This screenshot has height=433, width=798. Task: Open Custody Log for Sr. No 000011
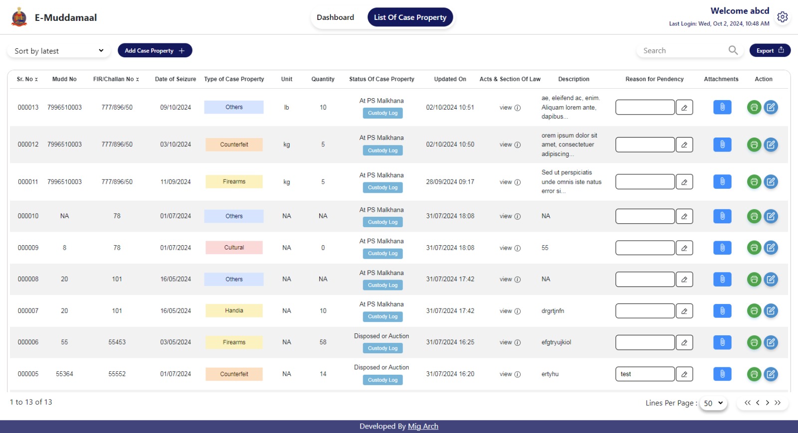click(383, 187)
